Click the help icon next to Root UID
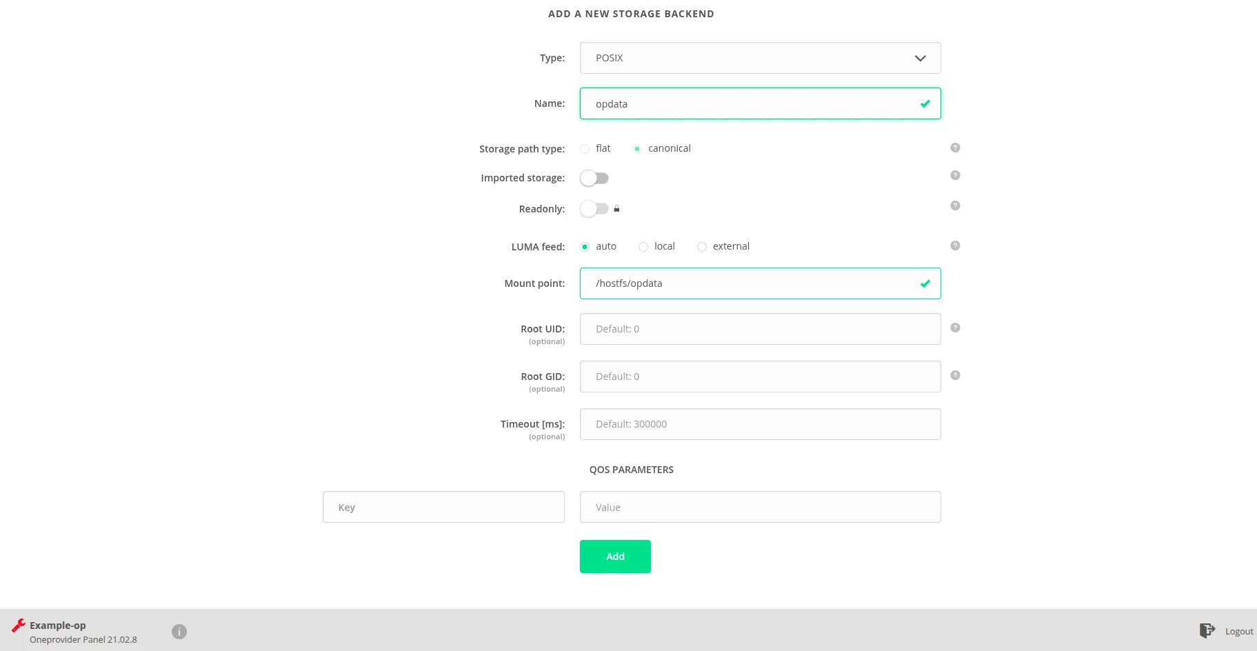Viewport: 1257px width, 651px height. coord(955,327)
